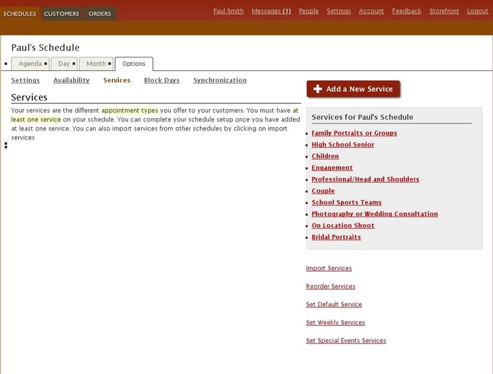Screen dimensions: 493x374
Task: Open the Children service
Action: [x=325, y=156]
